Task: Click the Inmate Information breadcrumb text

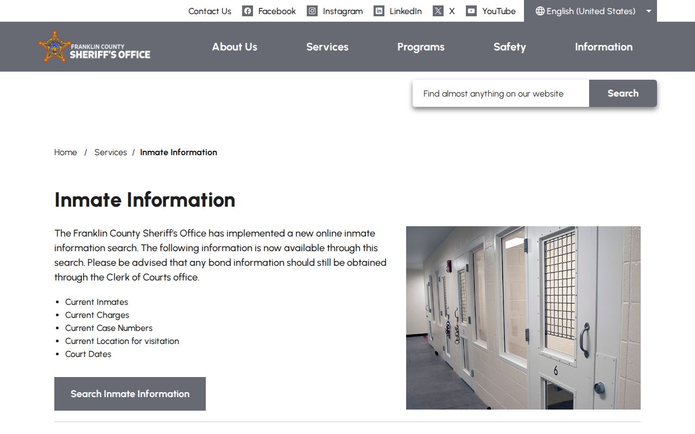Action: [x=179, y=152]
